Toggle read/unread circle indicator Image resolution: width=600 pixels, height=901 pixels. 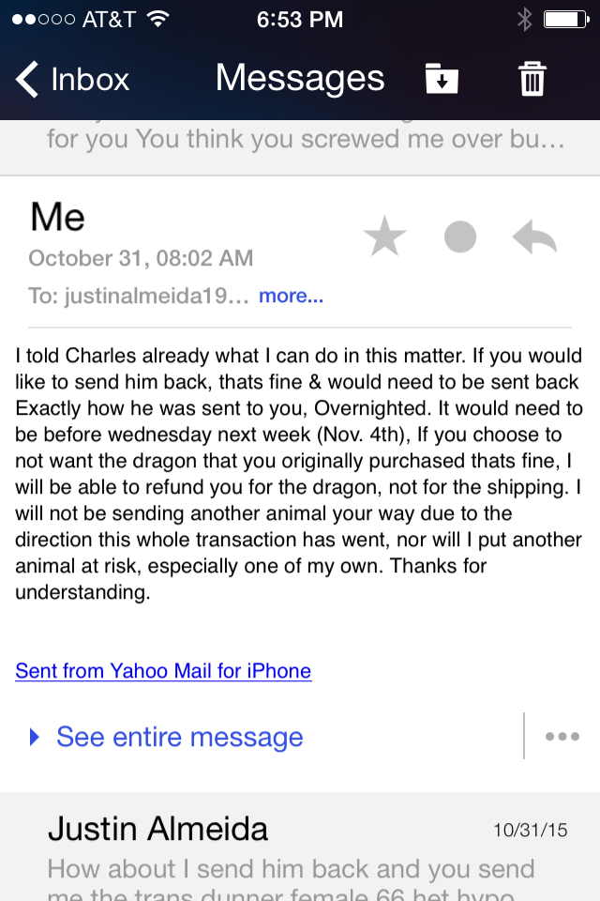(x=460, y=237)
